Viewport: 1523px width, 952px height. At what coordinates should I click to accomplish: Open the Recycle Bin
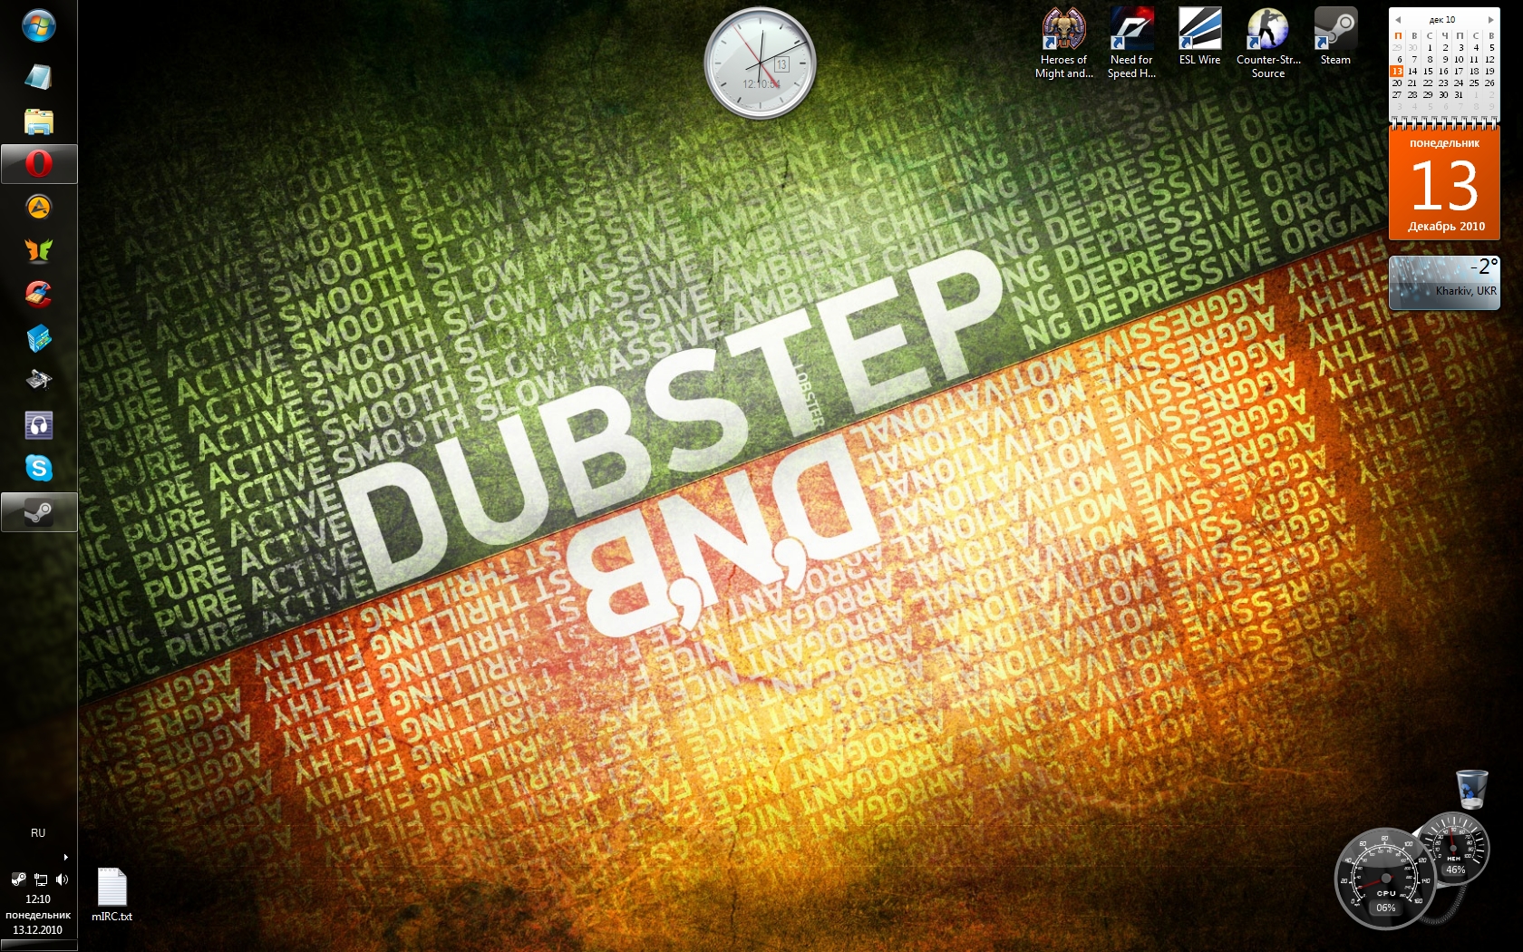(x=1471, y=789)
